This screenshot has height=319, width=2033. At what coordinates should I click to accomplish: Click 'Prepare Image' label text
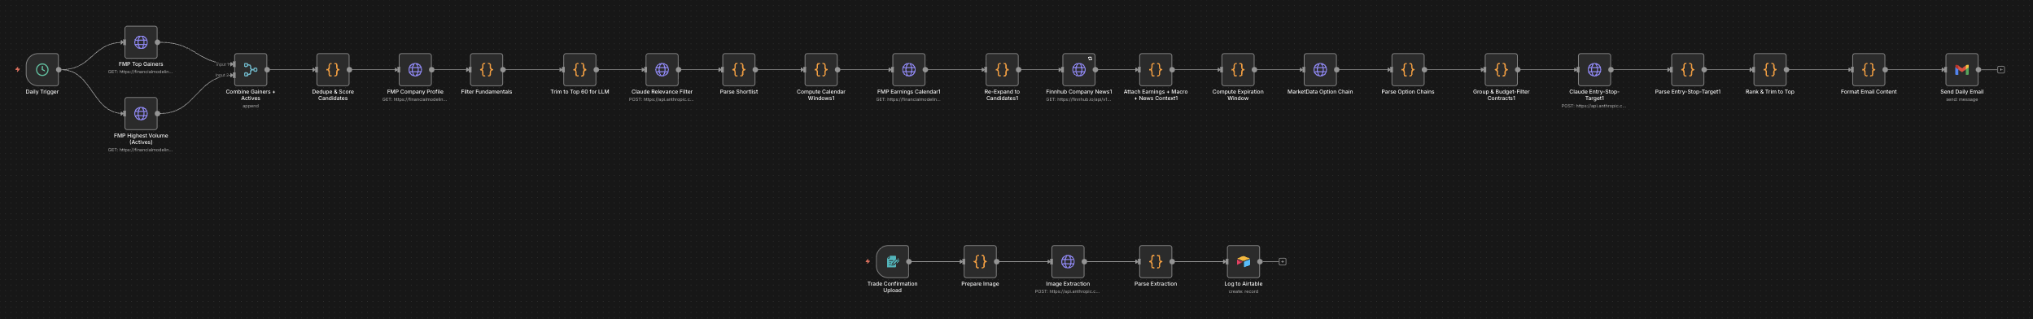[980, 284]
